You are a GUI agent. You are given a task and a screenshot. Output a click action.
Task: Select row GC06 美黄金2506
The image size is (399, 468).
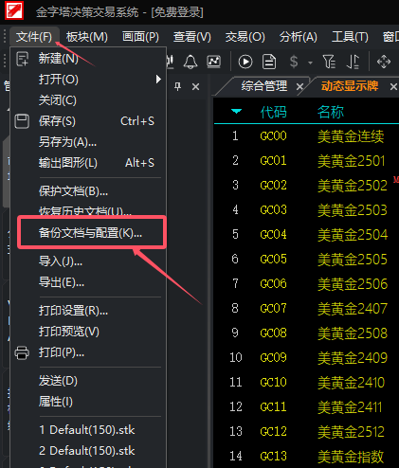pos(306,284)
